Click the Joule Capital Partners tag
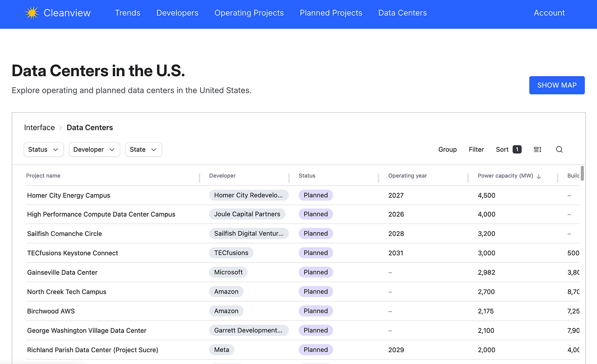 [x=247, y=214]
